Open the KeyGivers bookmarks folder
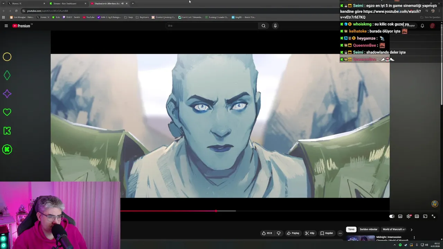 142,17
